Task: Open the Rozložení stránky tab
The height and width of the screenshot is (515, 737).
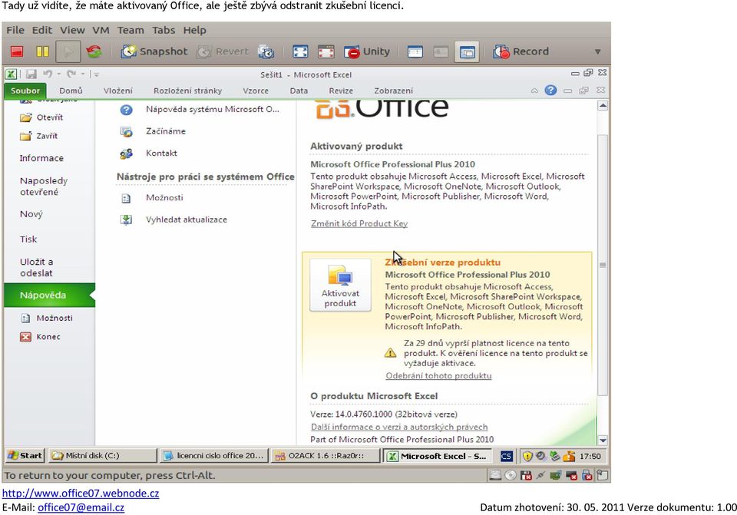Action: click(x=187, y=91)
